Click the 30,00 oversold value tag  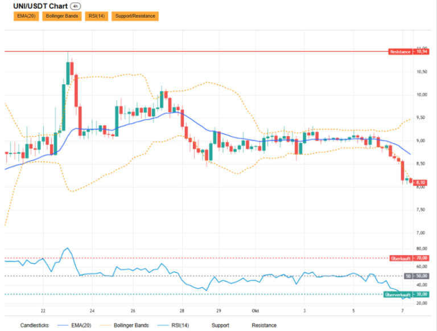(x=421, y=295)
